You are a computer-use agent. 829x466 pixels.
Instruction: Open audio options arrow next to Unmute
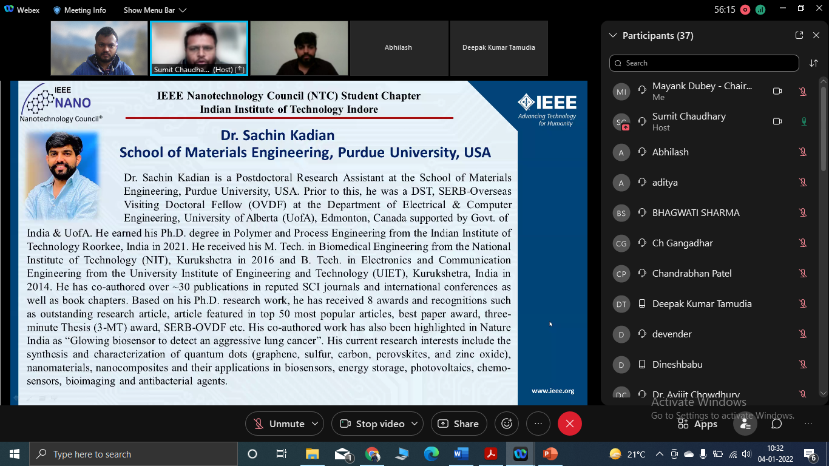point(315,424)
